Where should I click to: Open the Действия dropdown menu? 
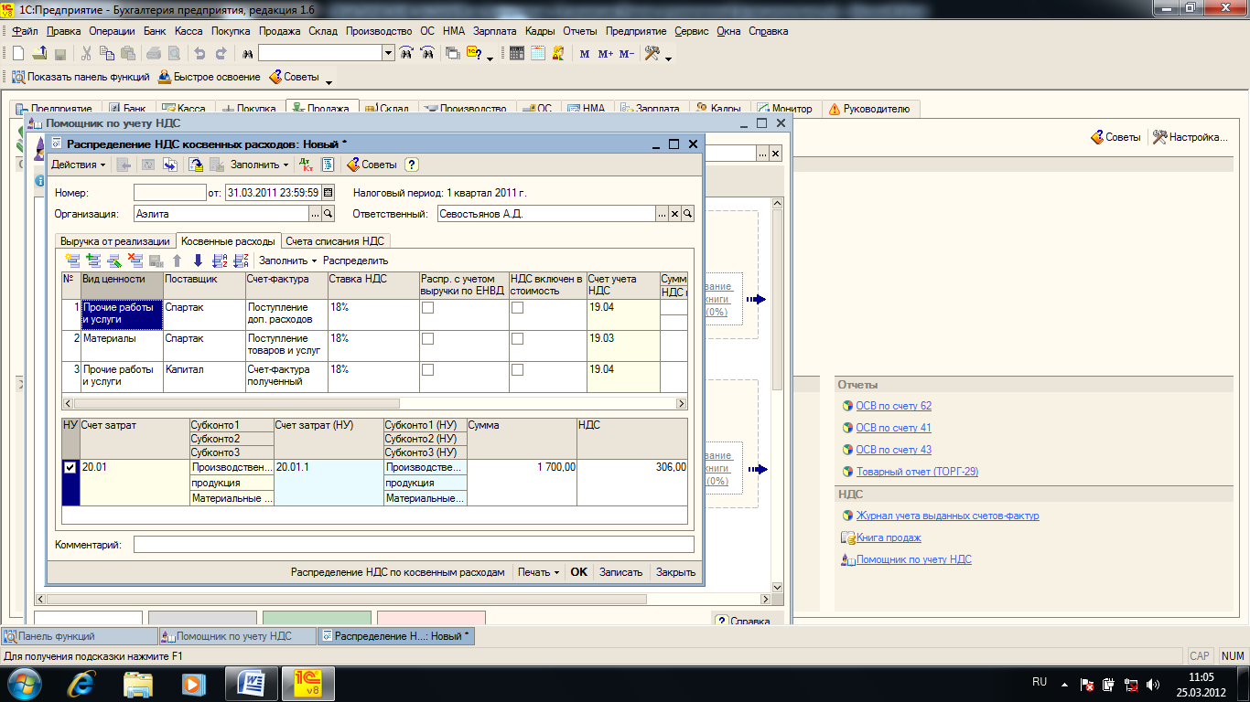(x=78, y=165)
